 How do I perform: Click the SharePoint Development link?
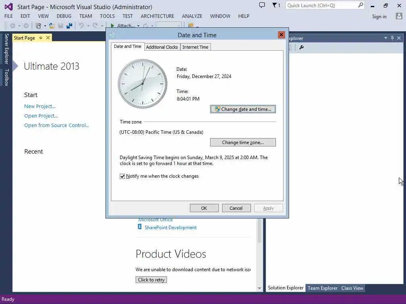tap(170, 228)
